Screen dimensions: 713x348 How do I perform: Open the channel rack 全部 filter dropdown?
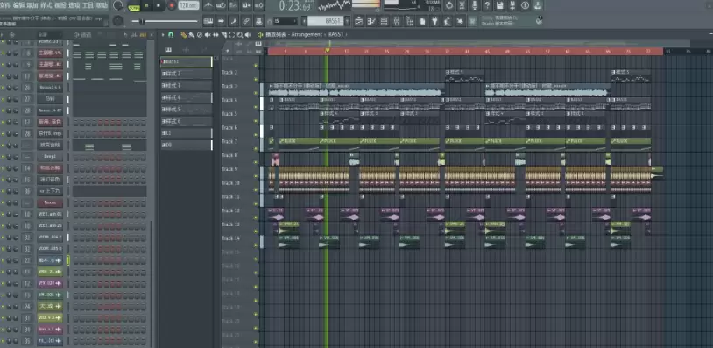coord(49,34)
